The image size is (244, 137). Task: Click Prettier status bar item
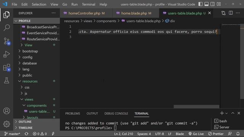216,134
